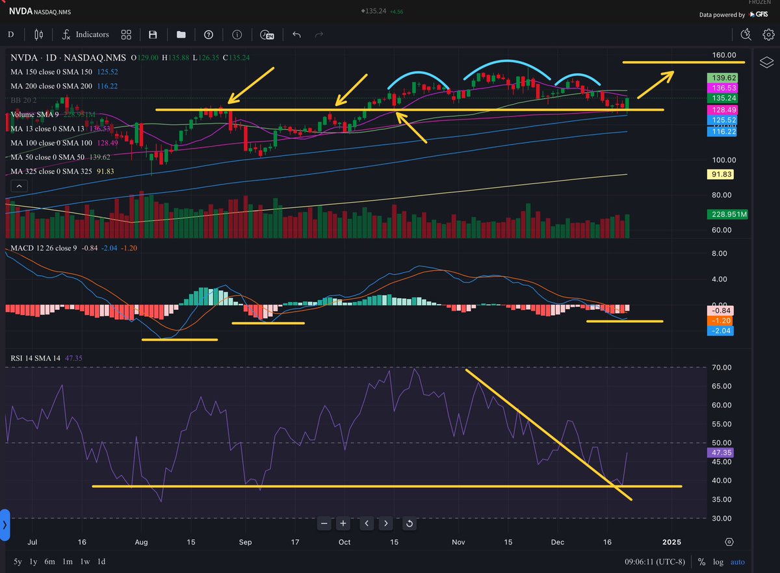
Task: Open saved layouts folder
Action: point(181,34)
